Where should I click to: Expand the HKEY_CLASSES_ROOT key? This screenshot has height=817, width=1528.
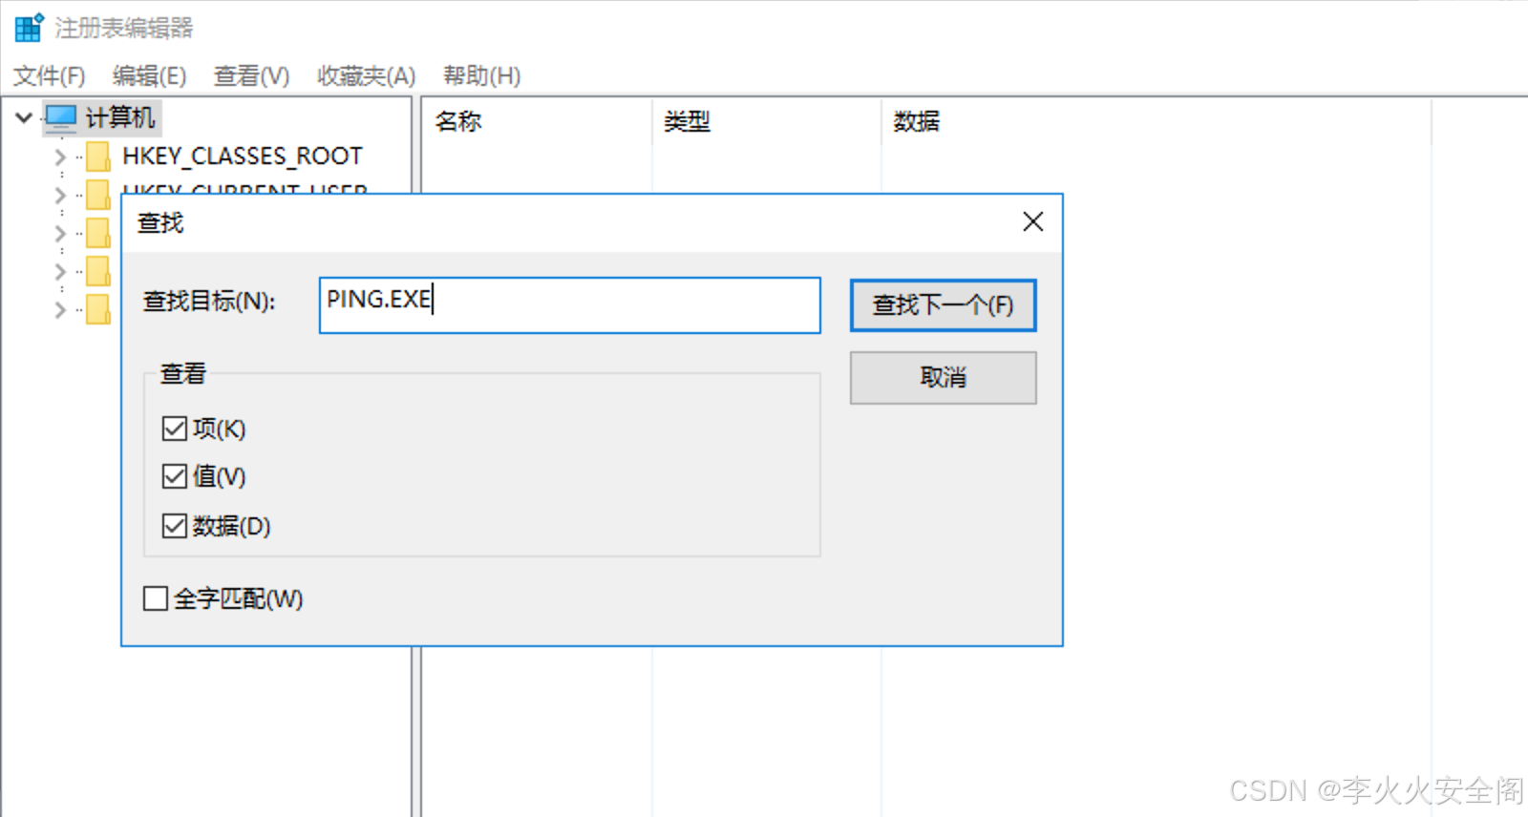60,157
